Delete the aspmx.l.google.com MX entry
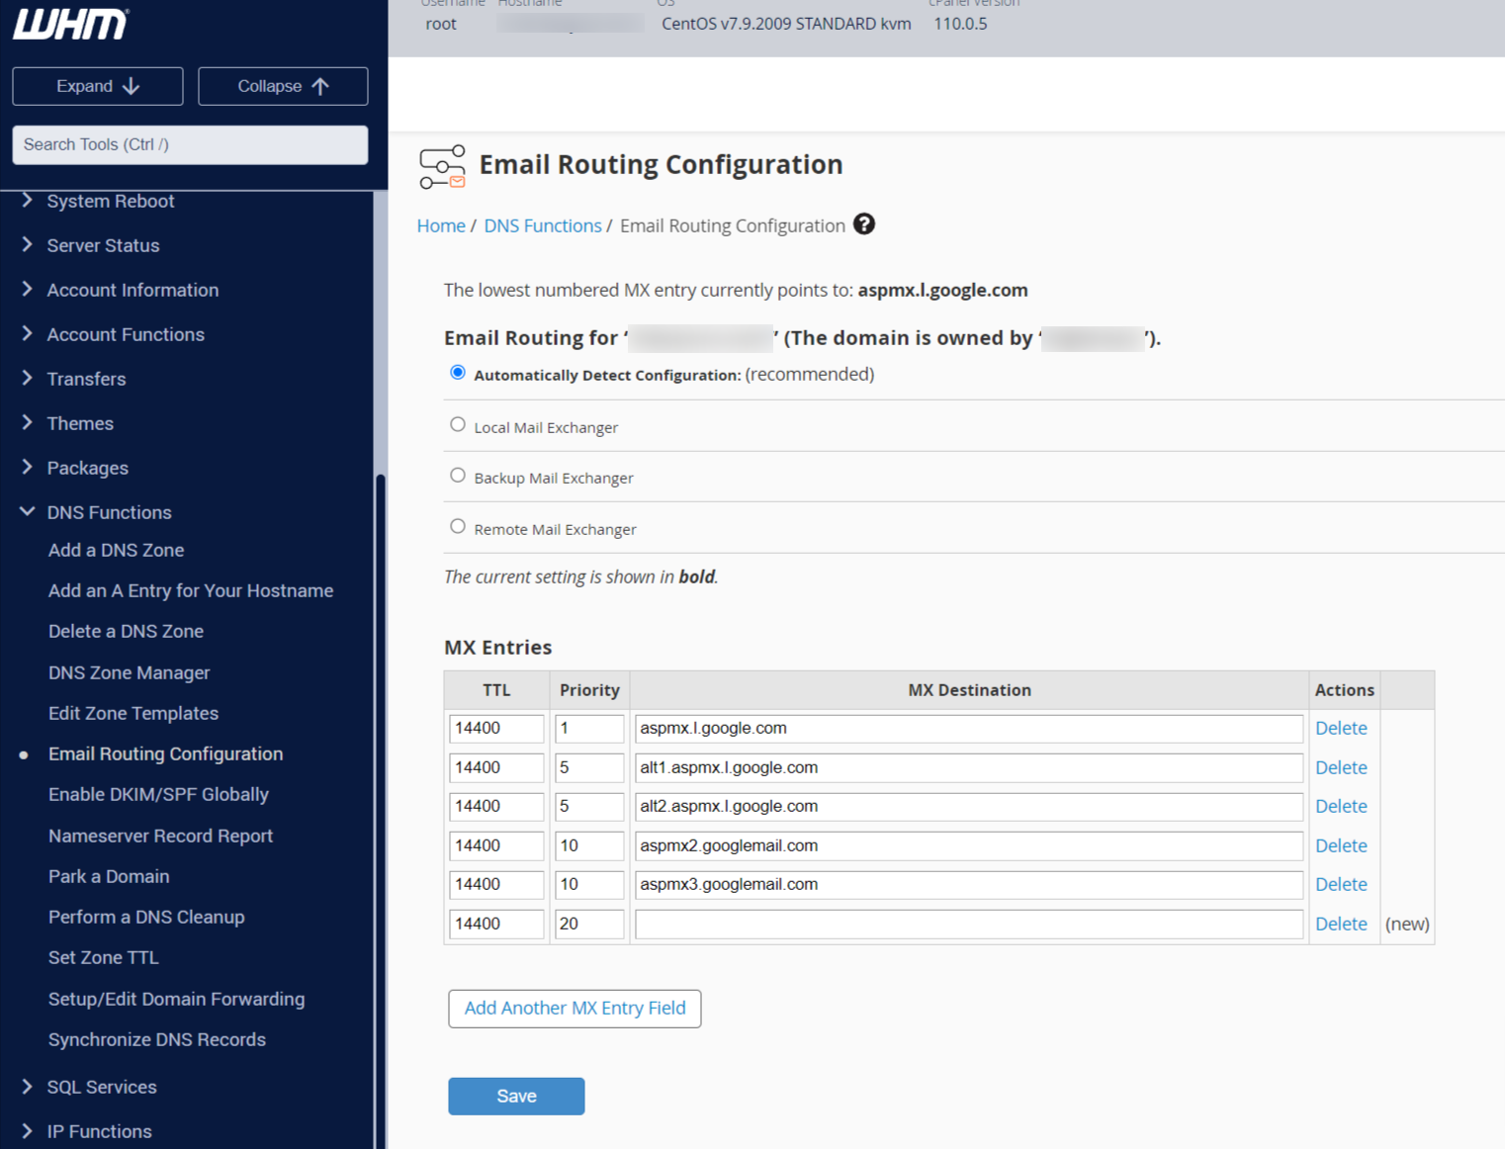Viewport: 1505px width, 1149px height. 1341,728
